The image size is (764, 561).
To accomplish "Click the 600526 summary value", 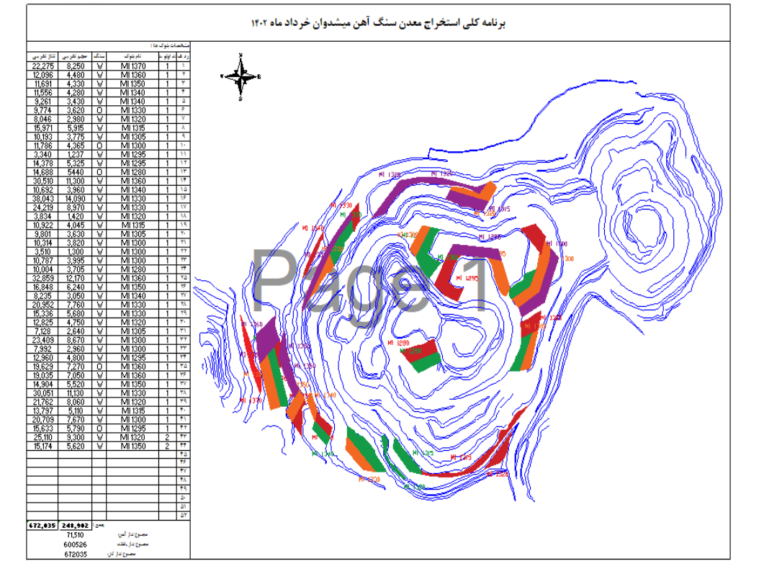I will tap(74, 545).
